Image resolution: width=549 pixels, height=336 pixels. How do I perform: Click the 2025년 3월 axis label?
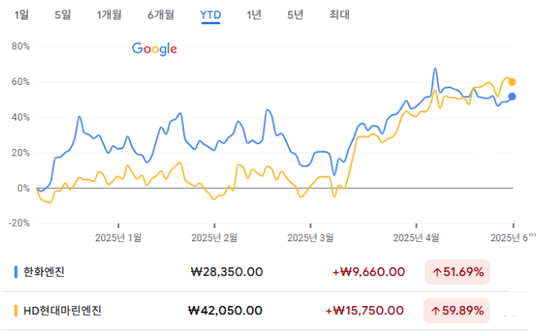coord(311,238)
